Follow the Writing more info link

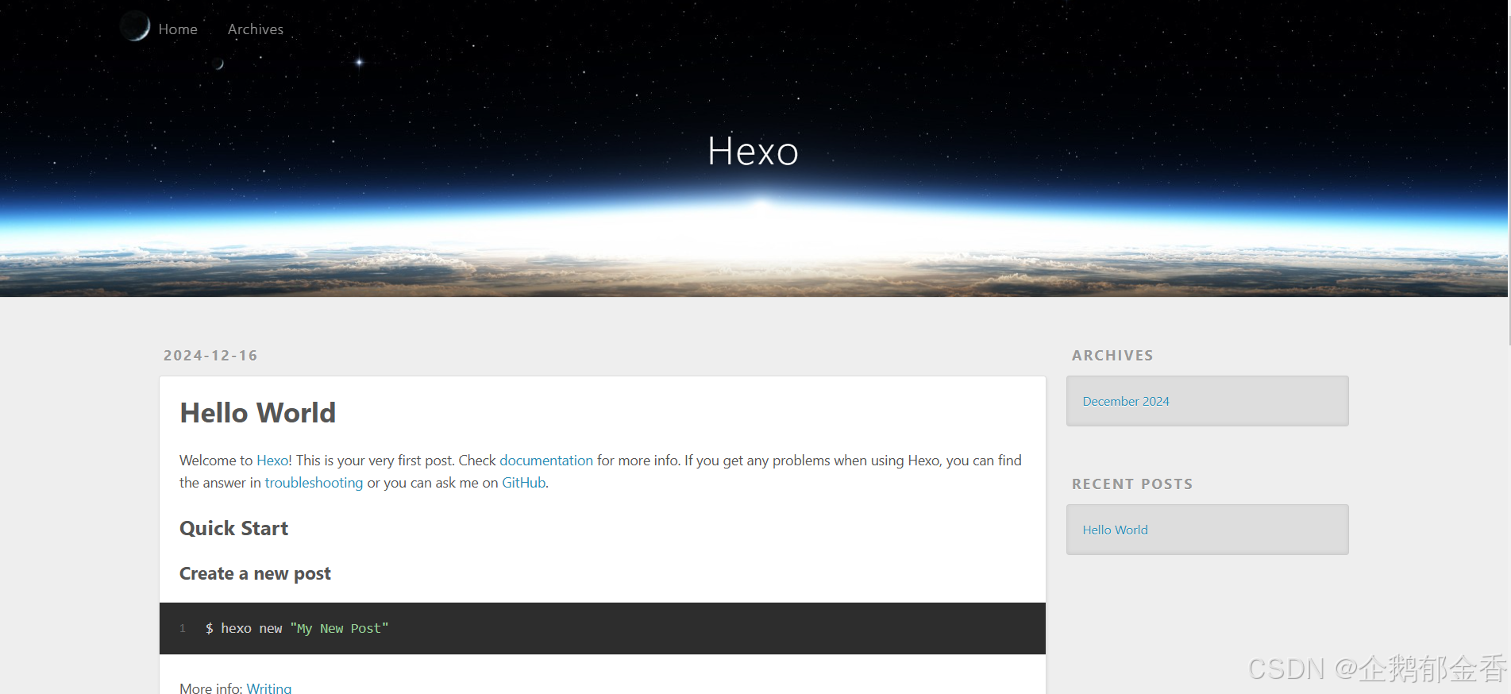[268, 688]
